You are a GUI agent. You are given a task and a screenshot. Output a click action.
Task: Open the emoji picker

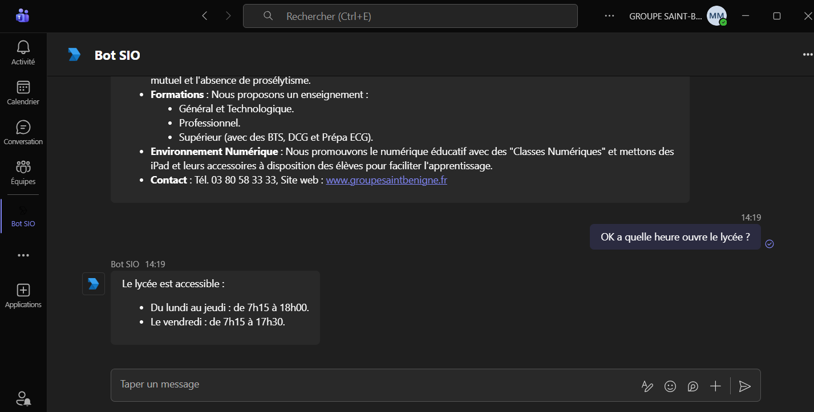[670, 386]
